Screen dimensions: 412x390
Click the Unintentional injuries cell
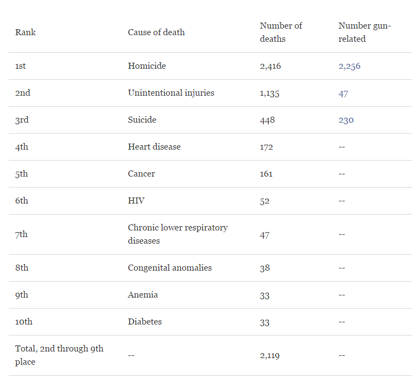coord(171,93)
